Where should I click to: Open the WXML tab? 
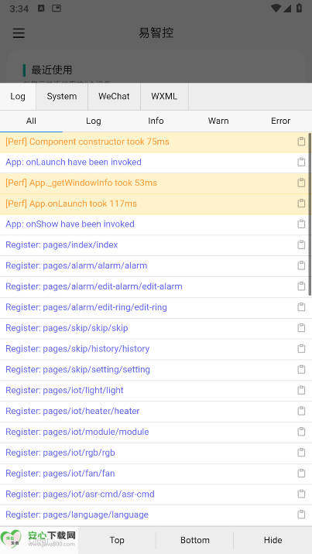click(x=164, y=97)
